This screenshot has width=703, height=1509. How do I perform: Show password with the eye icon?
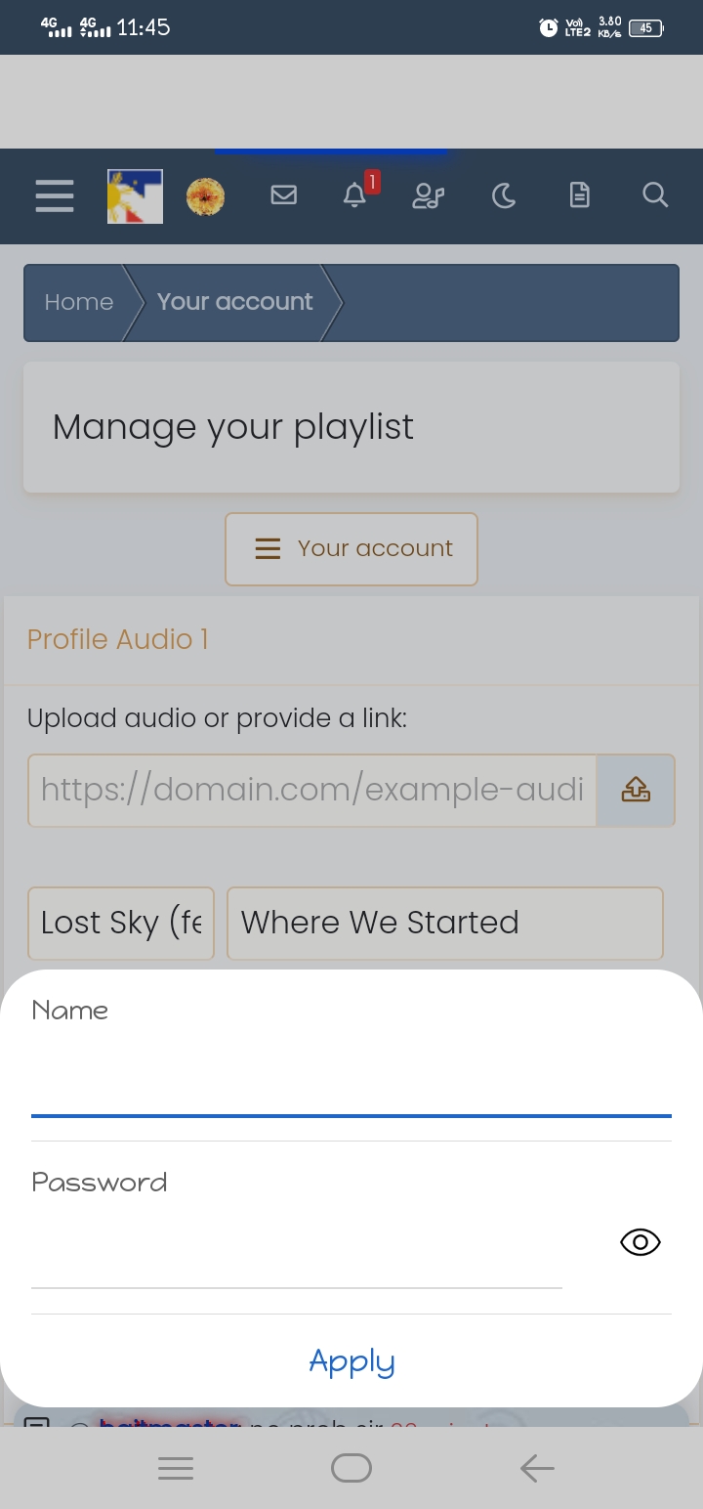641,1242
